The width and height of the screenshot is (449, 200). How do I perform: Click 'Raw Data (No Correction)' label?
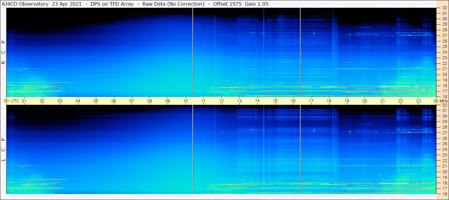(174, 4)
